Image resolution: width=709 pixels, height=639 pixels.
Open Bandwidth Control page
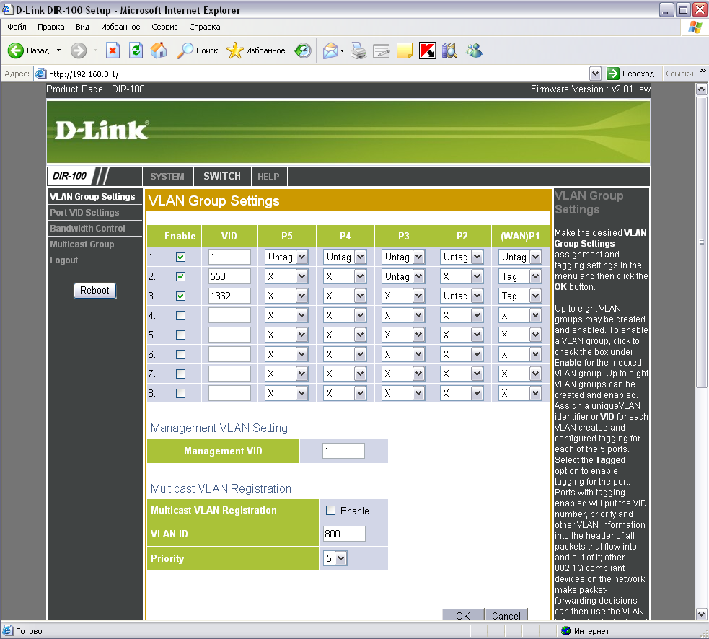tap(88, 229)
